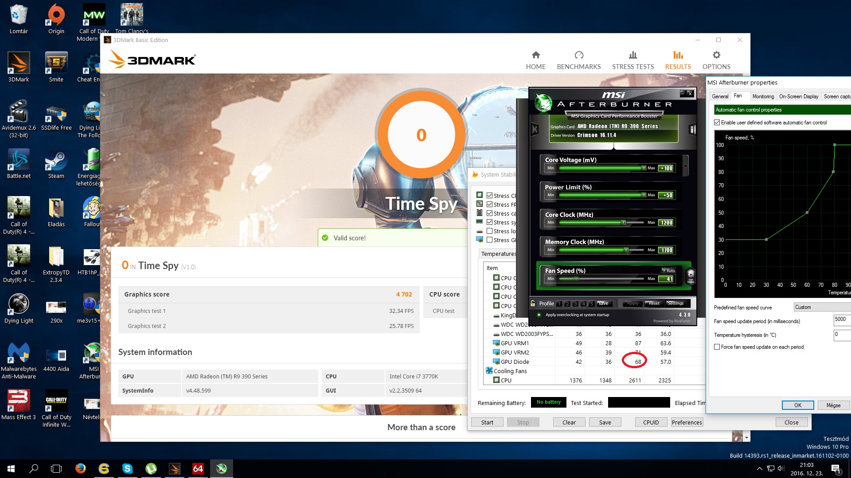Click the Mégse cancel button
The image size is (851, 478).
tap(833, 405)
